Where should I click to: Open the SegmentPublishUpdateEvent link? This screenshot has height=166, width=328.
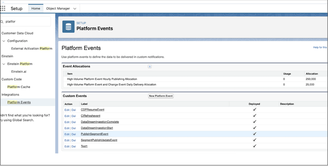click(x=99, y=140)
